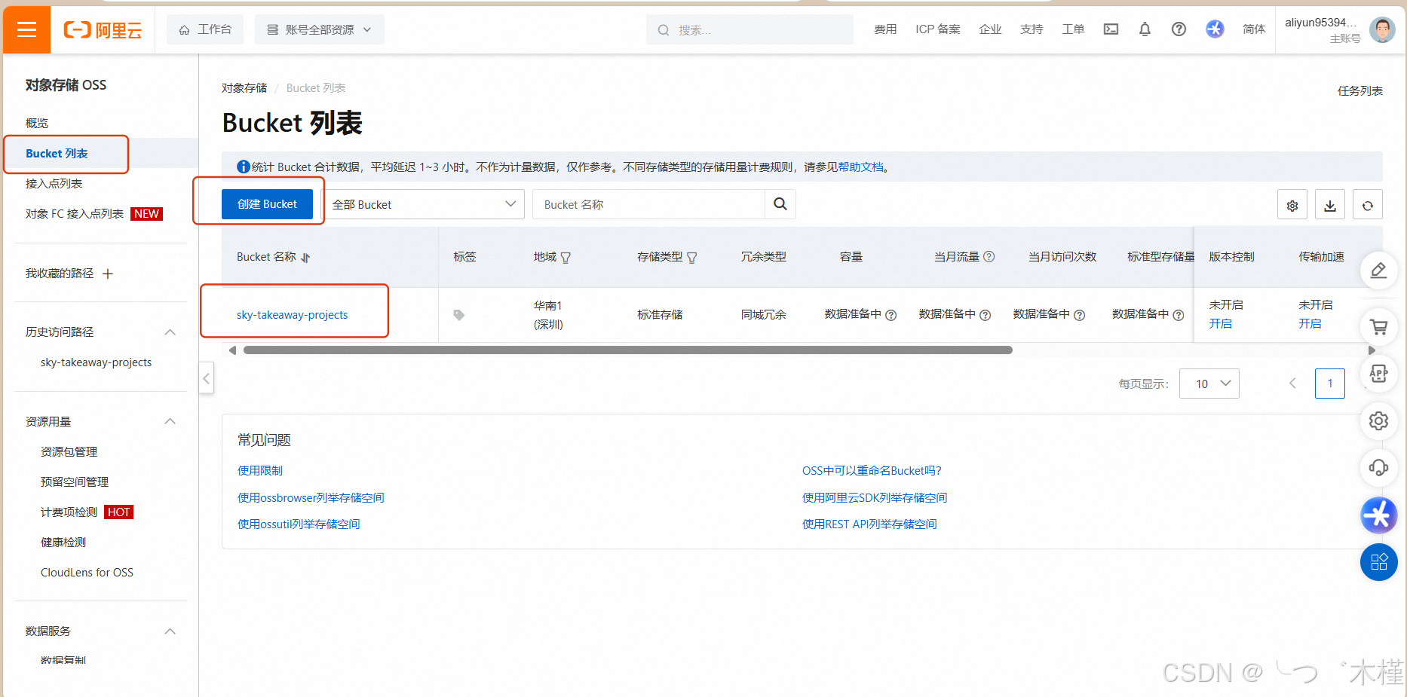Click 开启 under 传输加速
Viewport: 1407px width, 697px height.
1310,323
